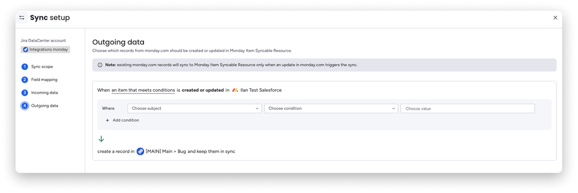
Task: Click the Jira icon in the Integrations monday badge
Action: click(25, 49)
